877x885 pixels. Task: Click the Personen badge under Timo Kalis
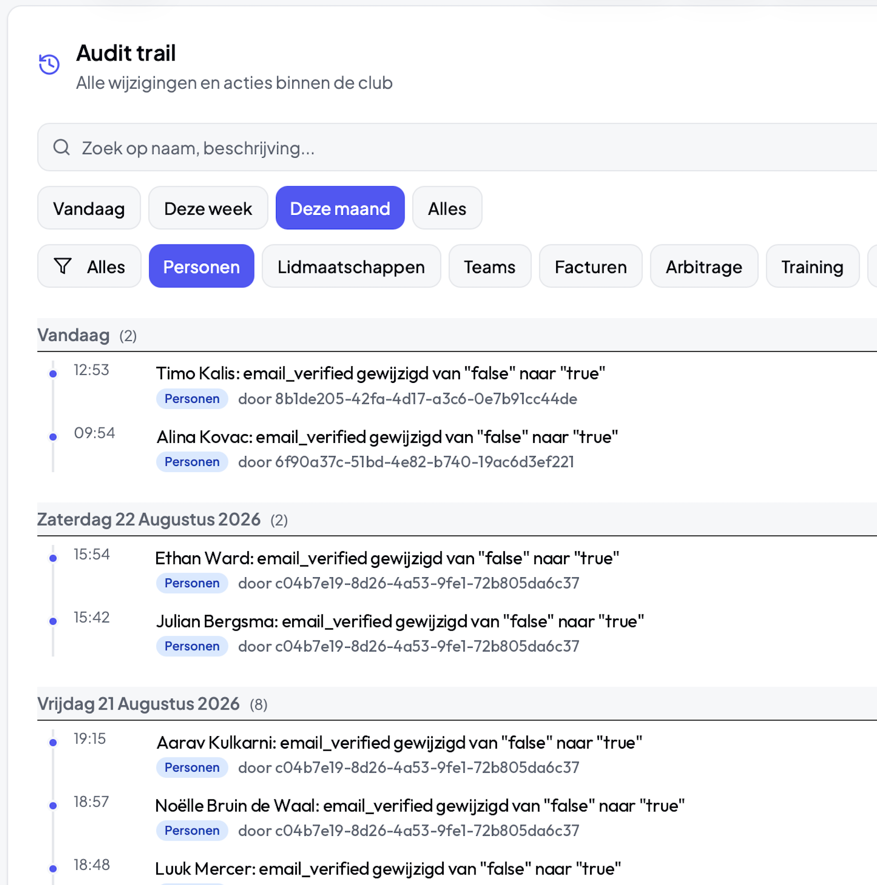[x=192, y=399]
